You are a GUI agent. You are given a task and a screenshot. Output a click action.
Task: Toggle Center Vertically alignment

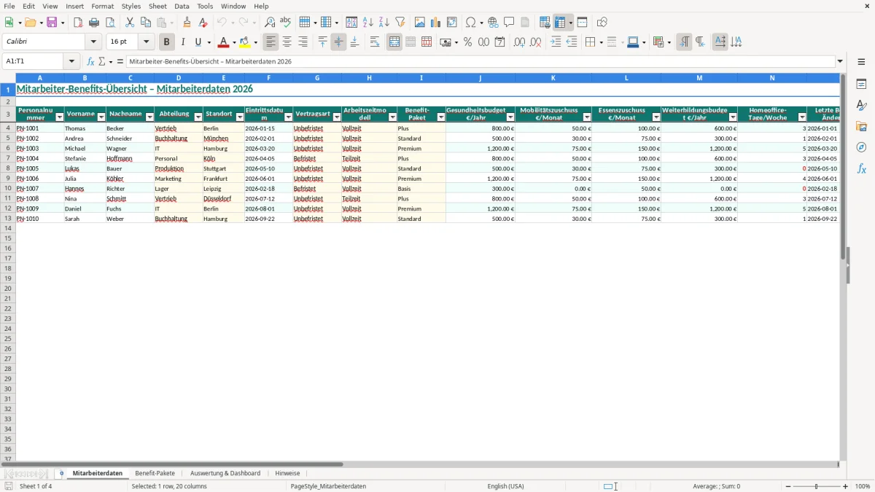(x=338, y=42)
